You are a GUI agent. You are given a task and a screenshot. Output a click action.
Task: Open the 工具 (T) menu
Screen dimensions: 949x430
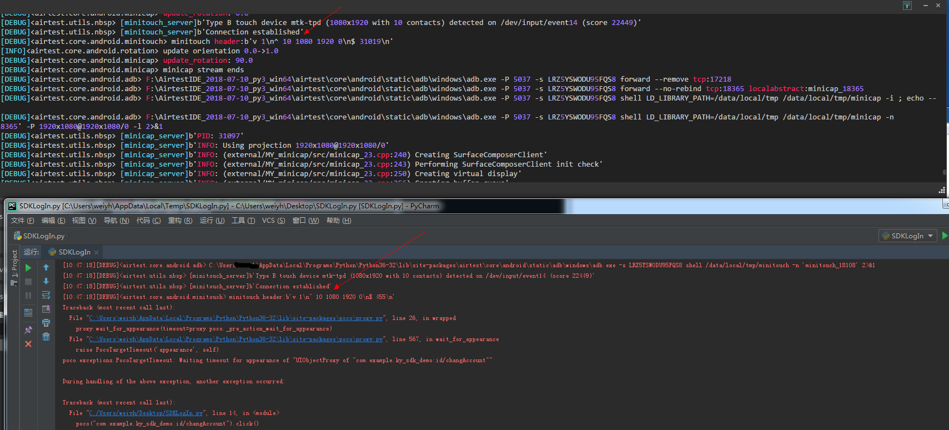point(243,221)
